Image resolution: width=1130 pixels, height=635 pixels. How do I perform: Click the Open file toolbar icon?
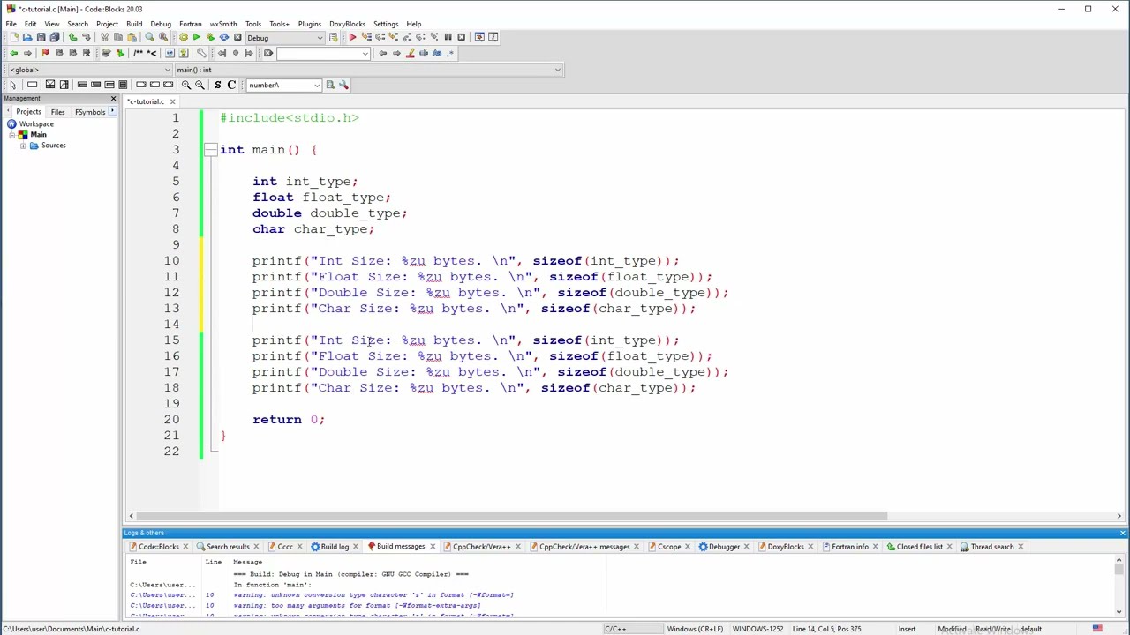tap(27, 37)
